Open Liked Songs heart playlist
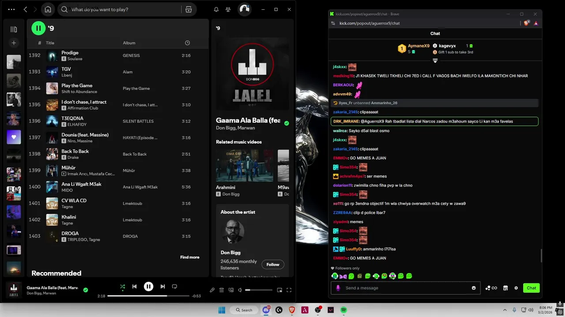Screen dimensions: 565x317 [x=14, y=137]
